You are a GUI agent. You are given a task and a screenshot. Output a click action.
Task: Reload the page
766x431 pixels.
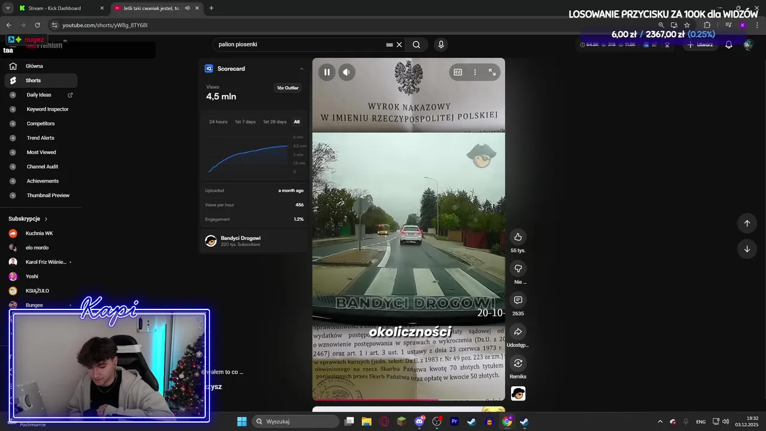37,25
